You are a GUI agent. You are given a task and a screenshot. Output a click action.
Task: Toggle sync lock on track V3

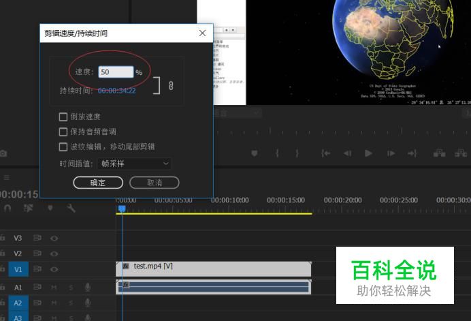pos(37,238)
